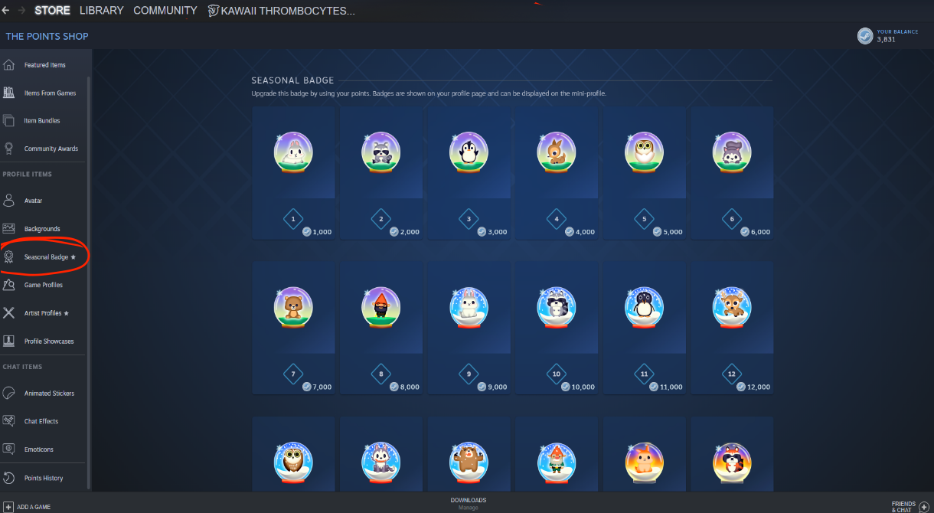Open Item Bundles category
Screen dimensions: 934x513
pos(42,120)
